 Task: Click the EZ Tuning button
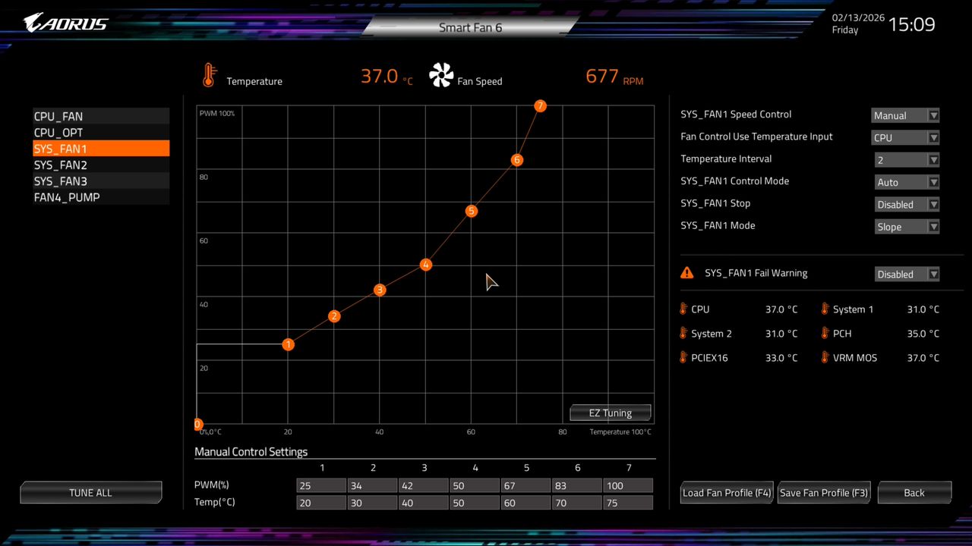610,413
